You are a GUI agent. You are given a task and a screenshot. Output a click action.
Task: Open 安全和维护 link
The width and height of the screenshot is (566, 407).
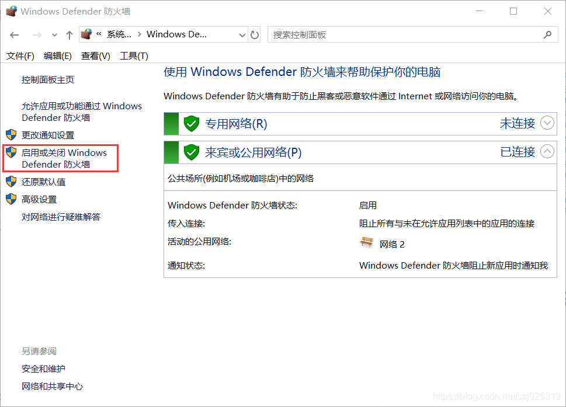[43, 369]
